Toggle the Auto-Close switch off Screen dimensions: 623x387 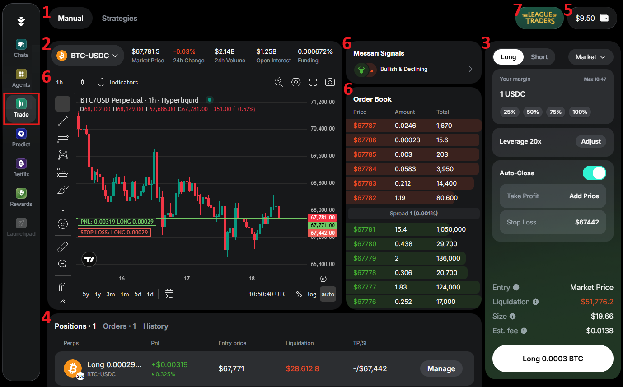(594, 173)
